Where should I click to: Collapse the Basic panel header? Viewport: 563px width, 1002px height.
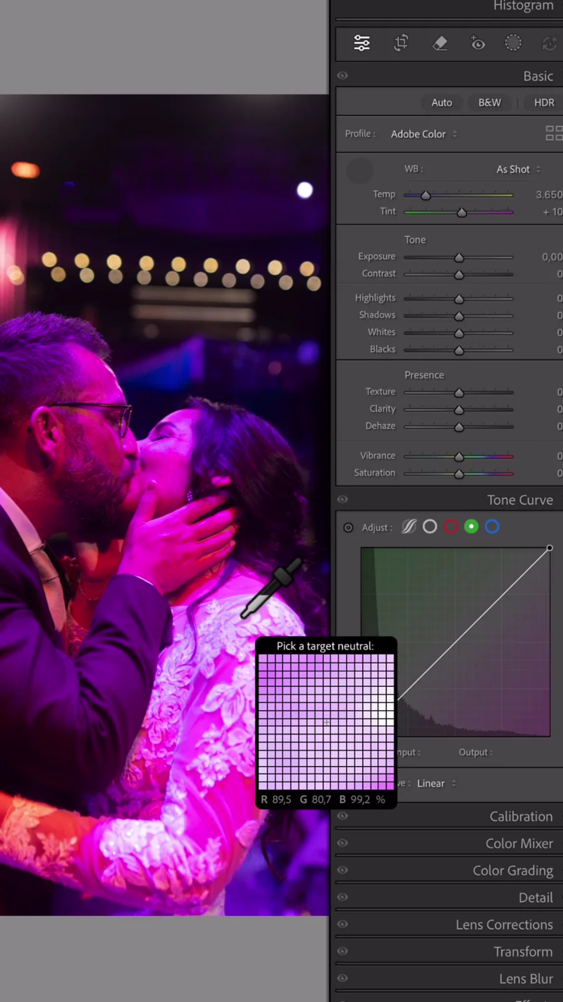click(538, 76)
